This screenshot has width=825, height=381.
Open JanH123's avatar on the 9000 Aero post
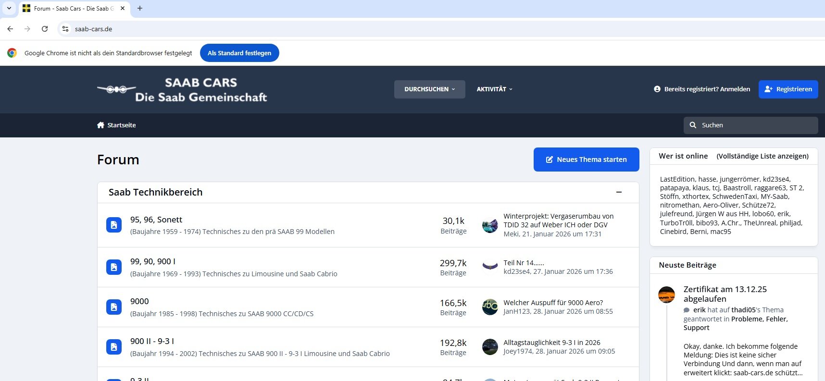(x=490, y=307)
